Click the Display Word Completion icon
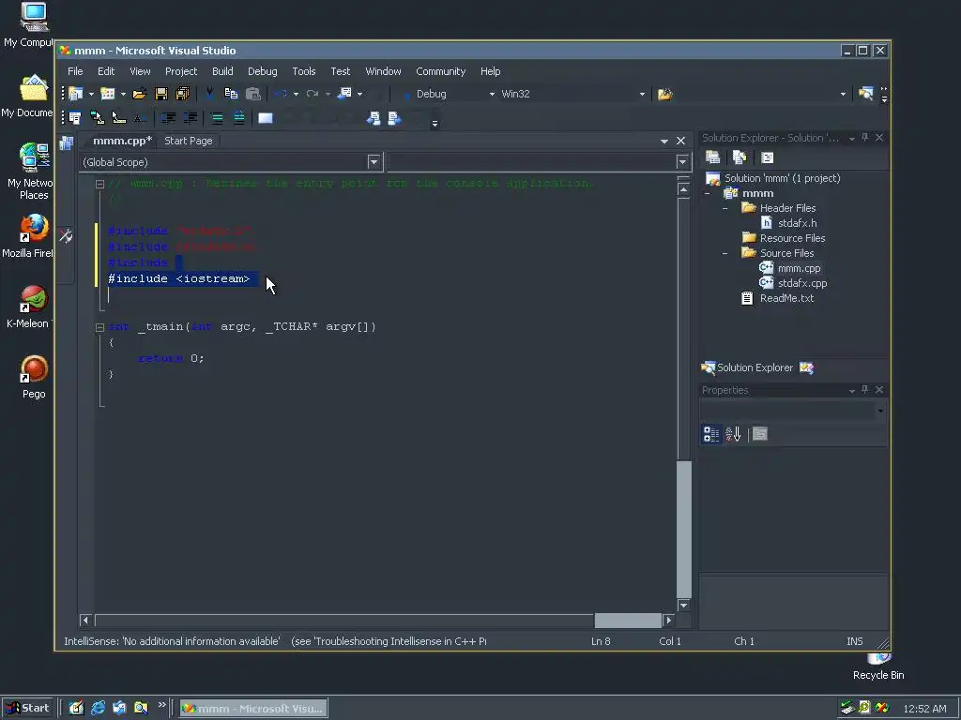 point(141,117)
